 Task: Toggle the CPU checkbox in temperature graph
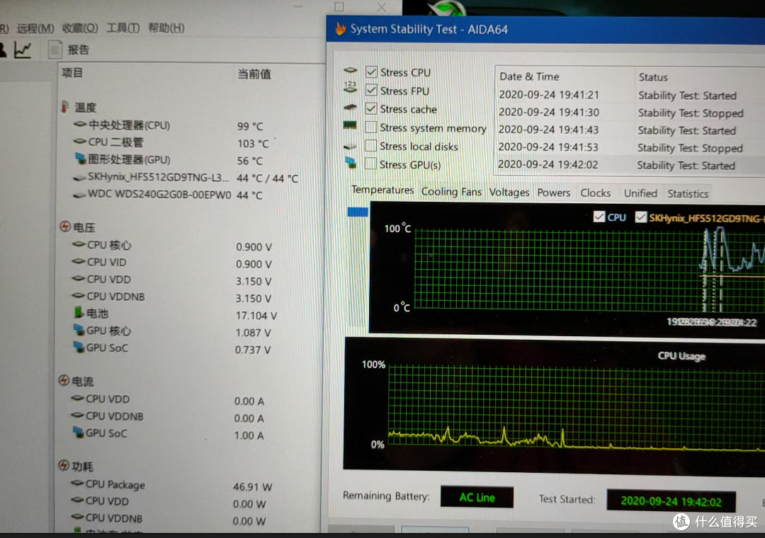pos(599,217)
